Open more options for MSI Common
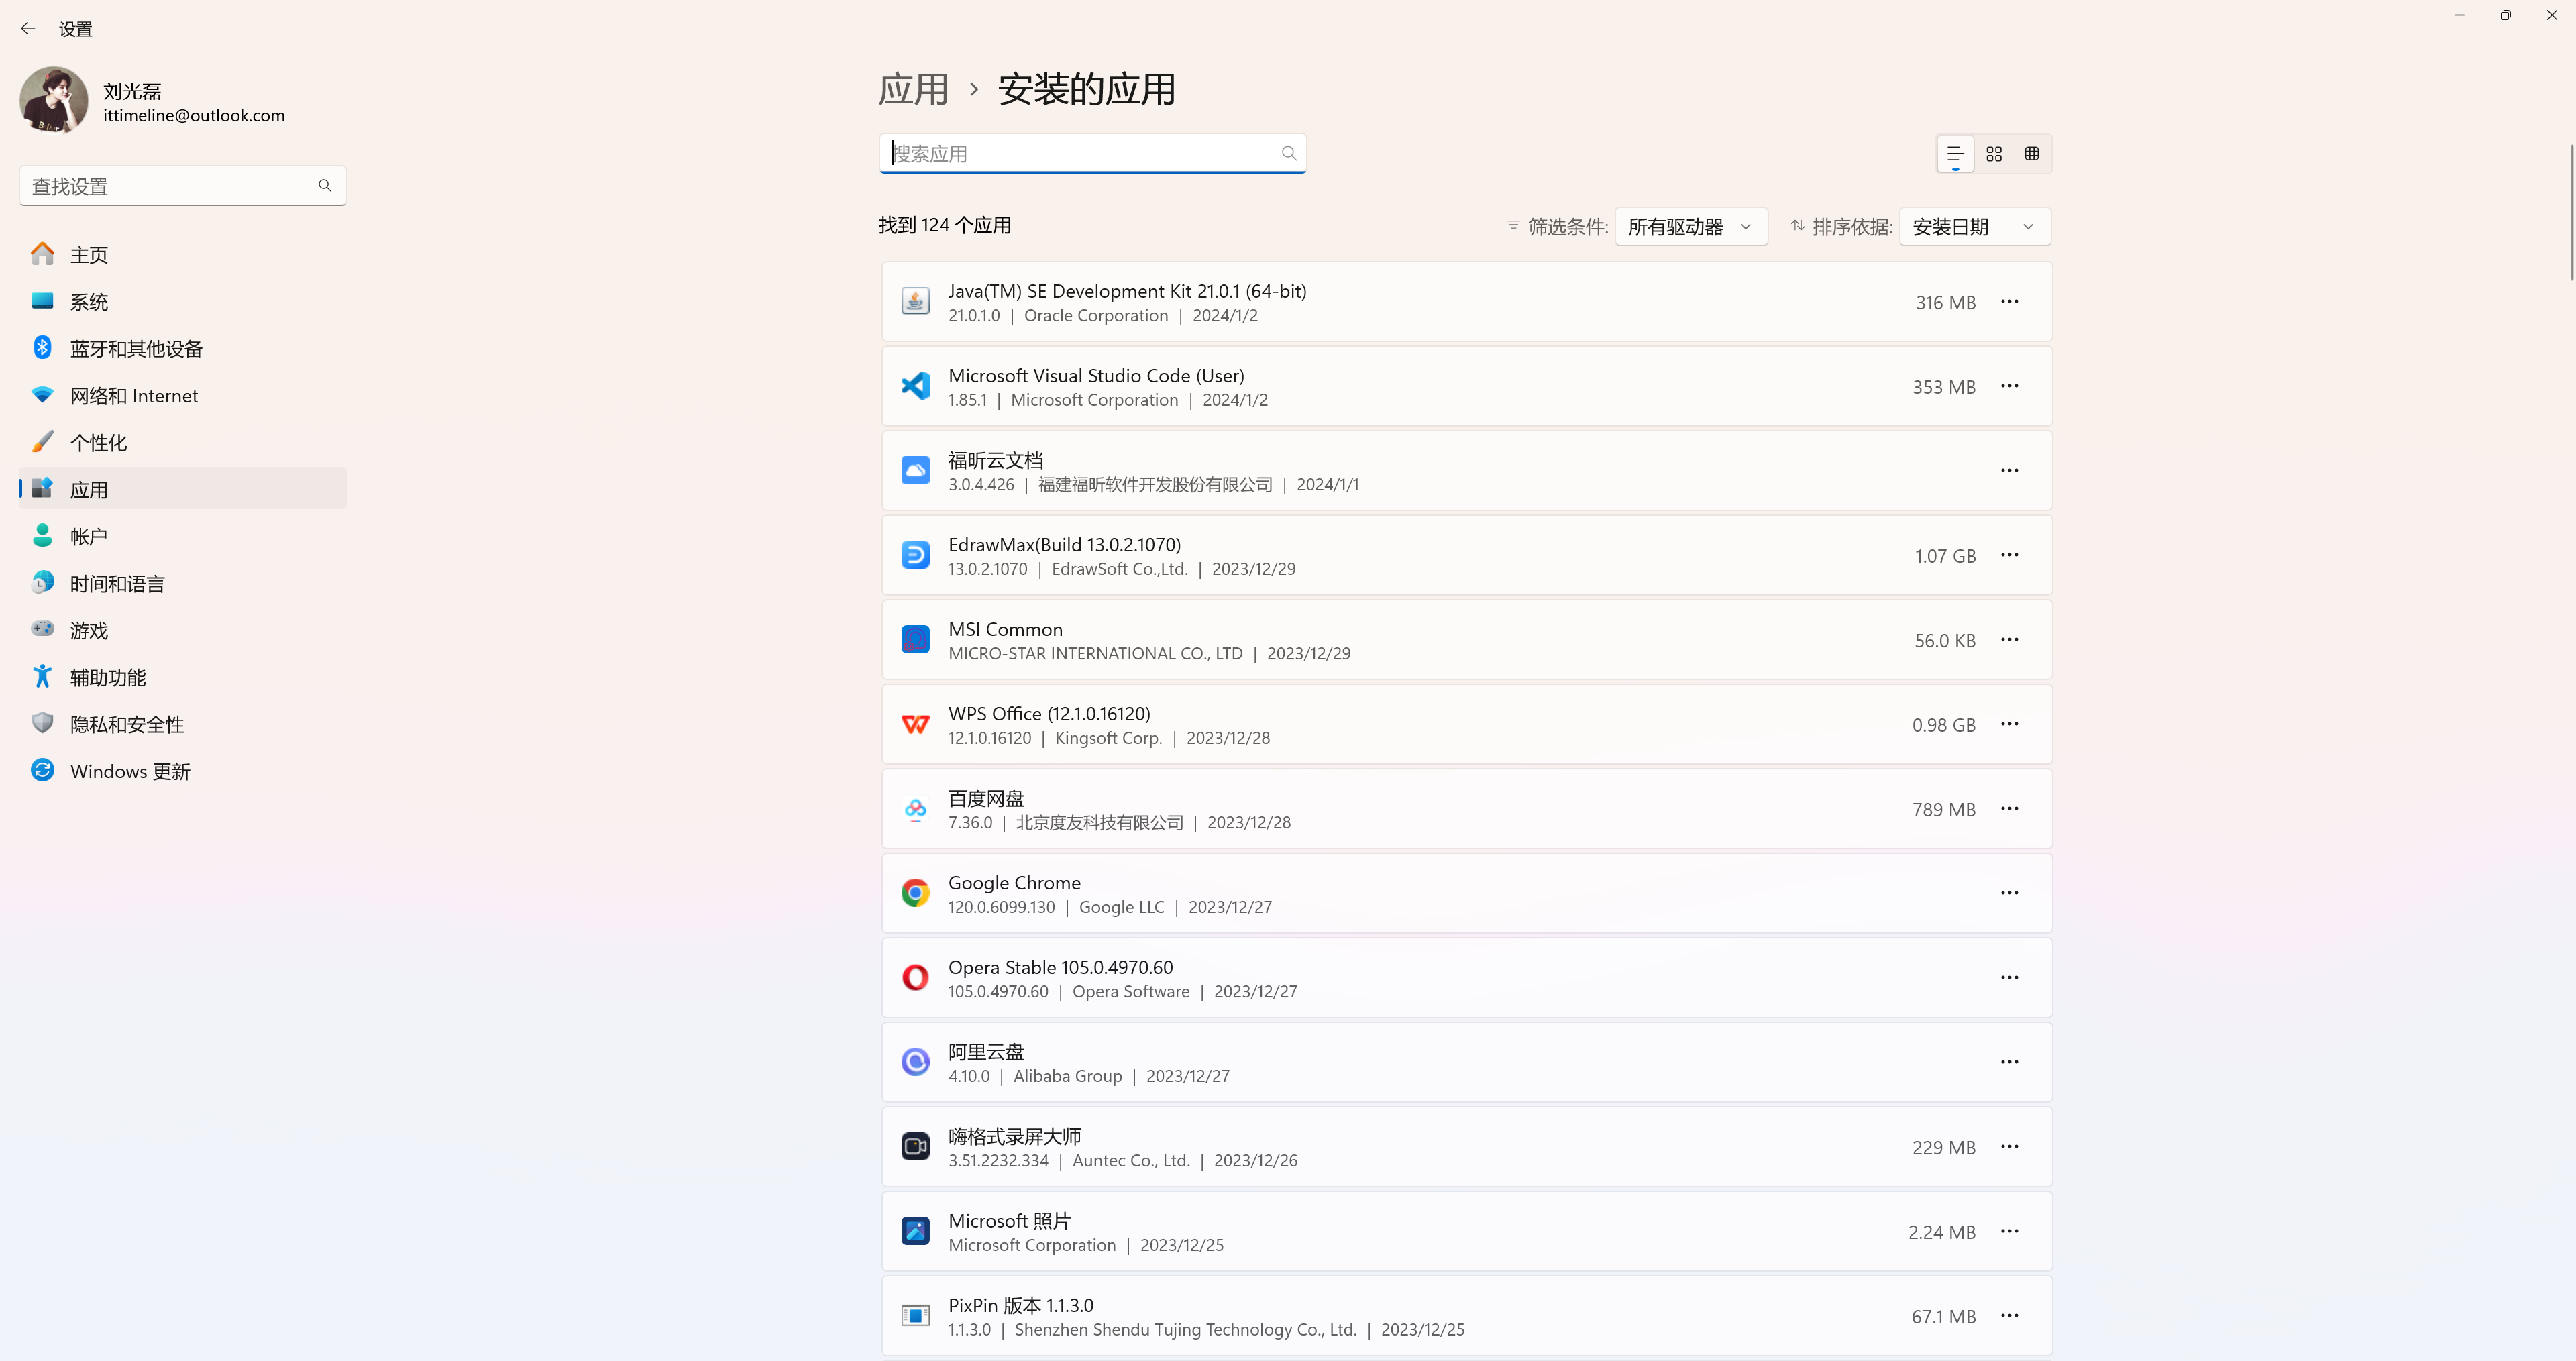The image size is (2576, 1361). [2009, 639]
